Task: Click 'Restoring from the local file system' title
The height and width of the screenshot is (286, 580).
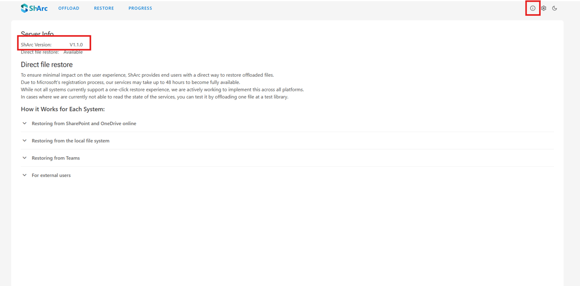Action: pos(70,141)
